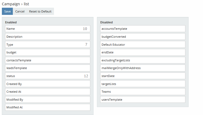Click the Save button
Screen dimensions: 203x115
[x=7, y=11]
